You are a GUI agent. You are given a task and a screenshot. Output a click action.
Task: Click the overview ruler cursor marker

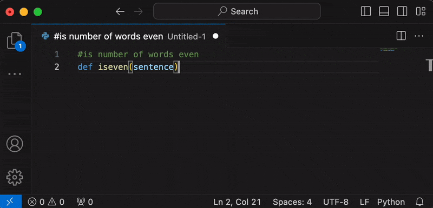coord(429,65)
